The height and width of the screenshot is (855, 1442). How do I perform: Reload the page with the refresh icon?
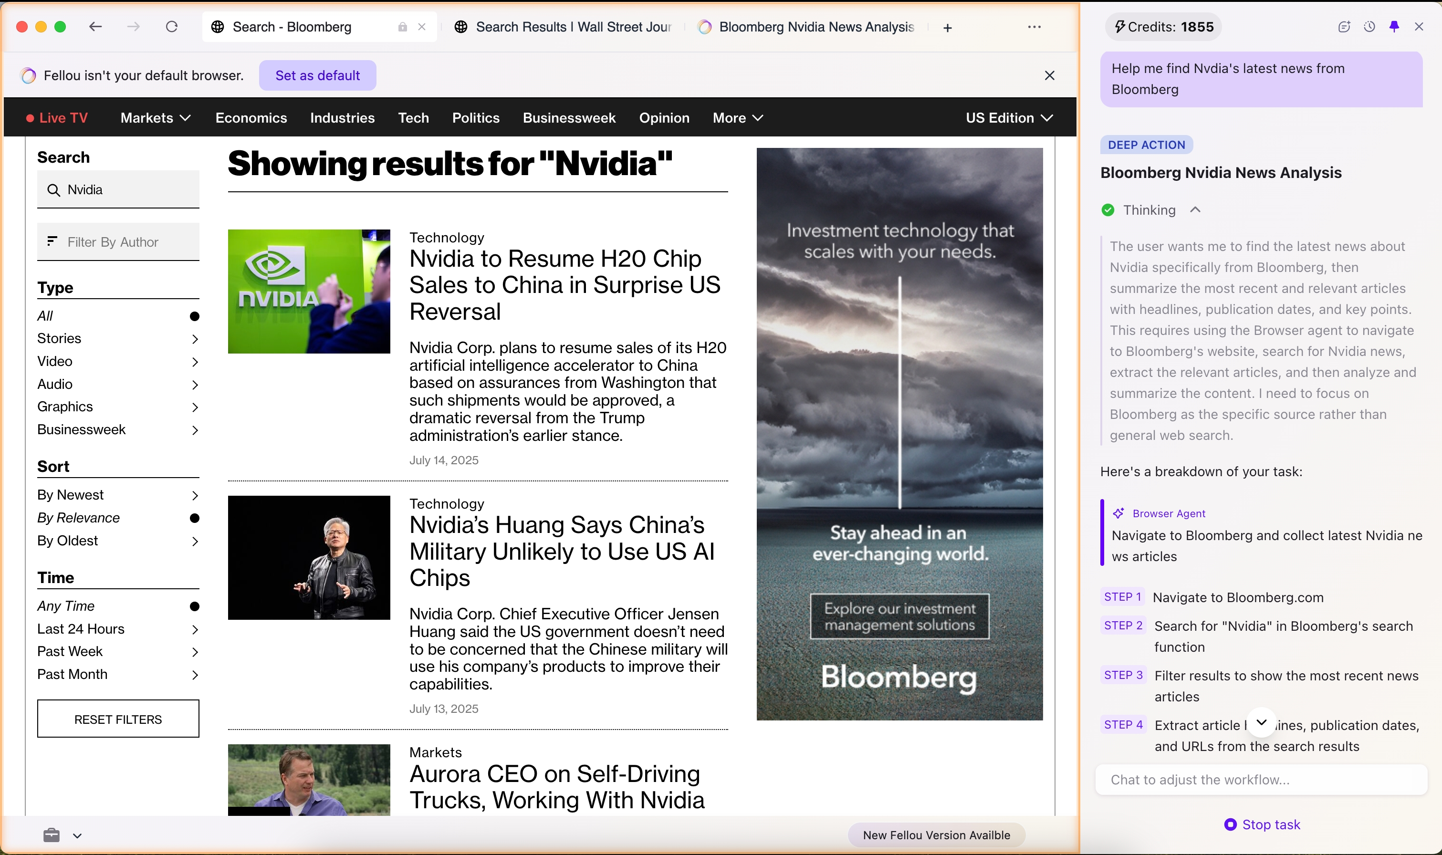[x=172, y=27]
